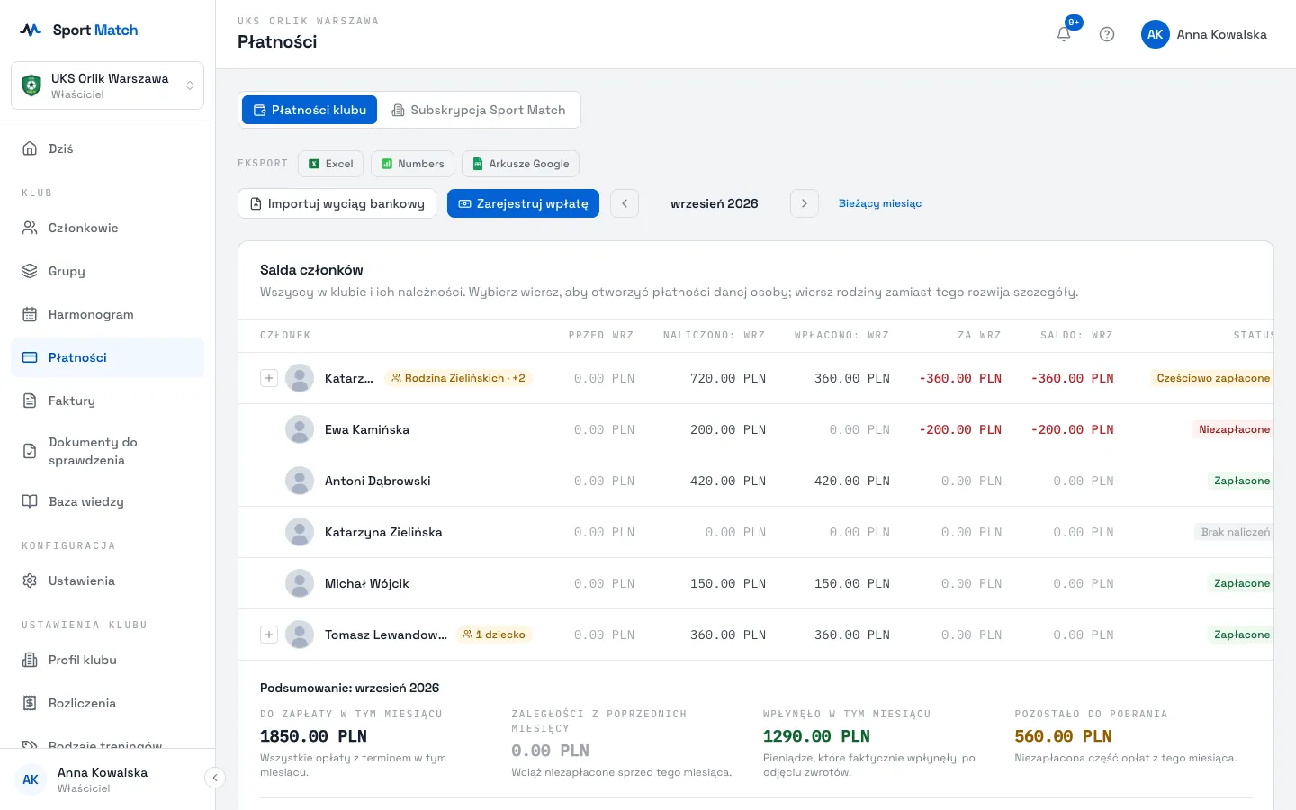This screenshot has width=1296, height=810.
Task: Export to Excel
Action: click(331, 164)
